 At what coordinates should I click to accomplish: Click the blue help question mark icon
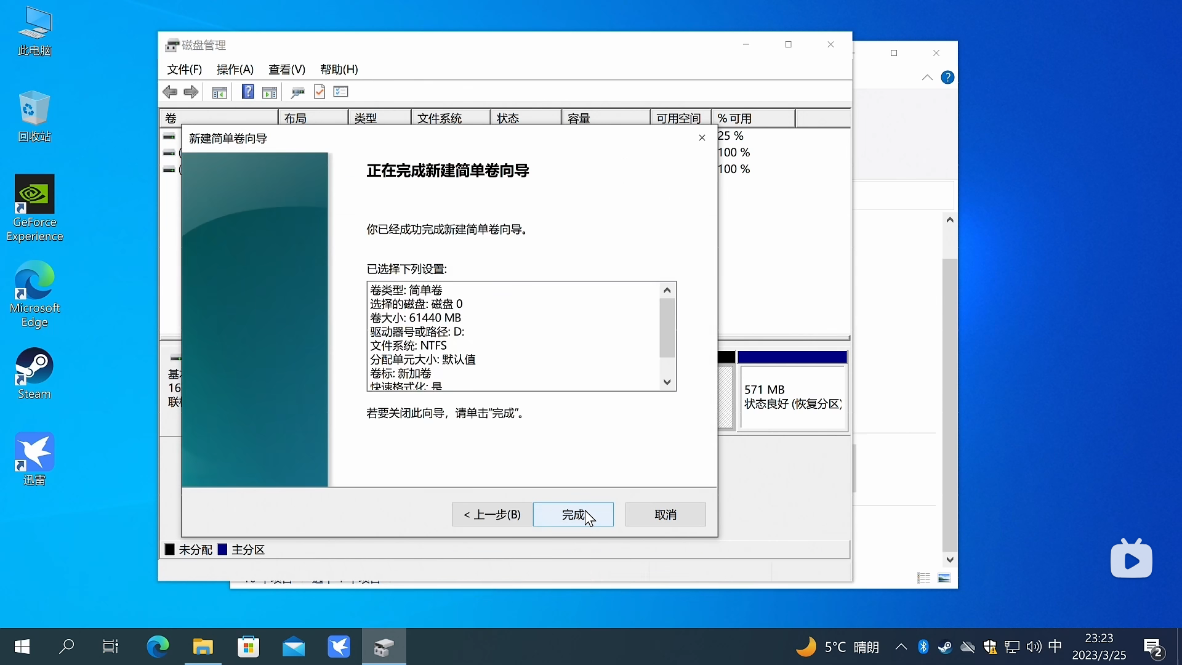247,92
